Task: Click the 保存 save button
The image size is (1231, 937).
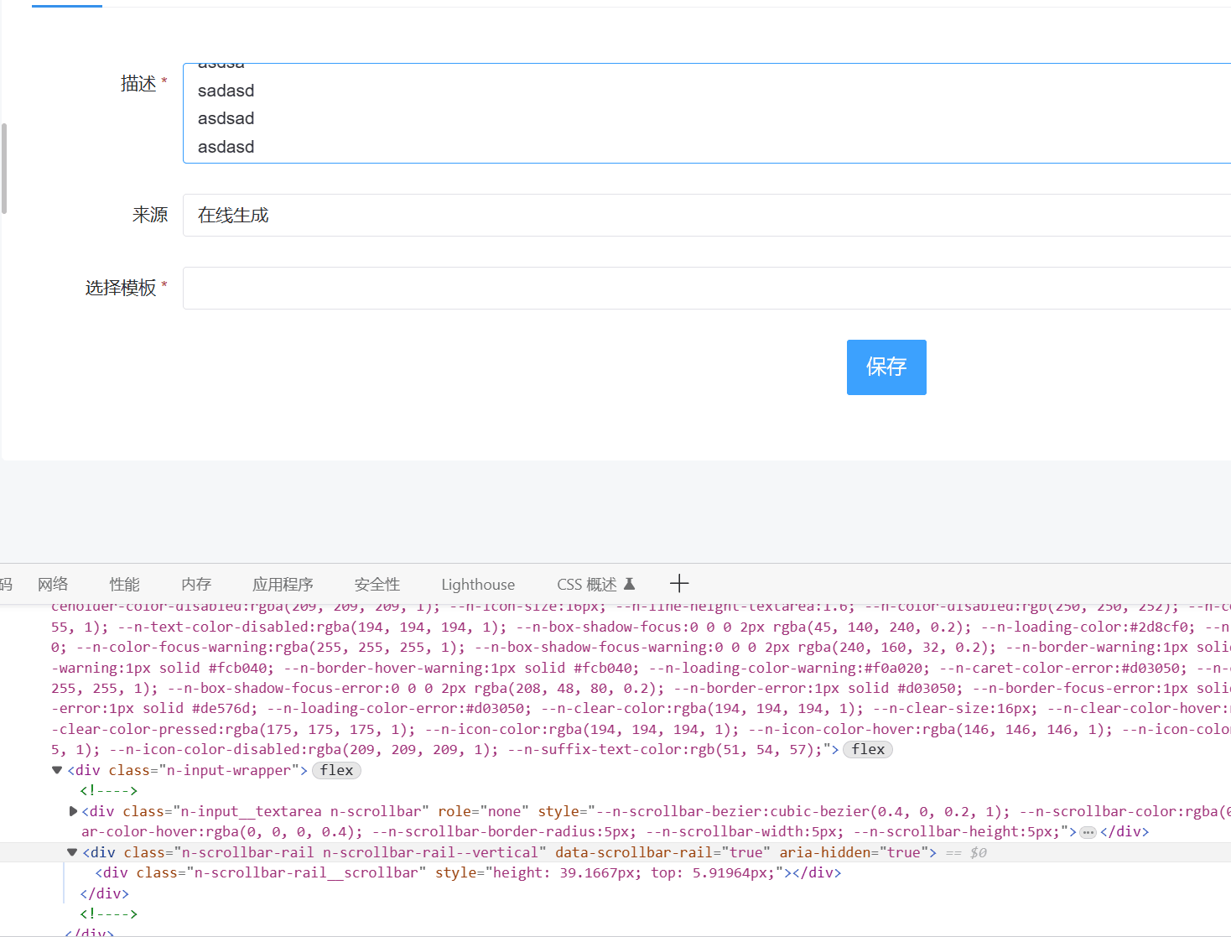Action: pyautogui.click(x=886, y=367)
